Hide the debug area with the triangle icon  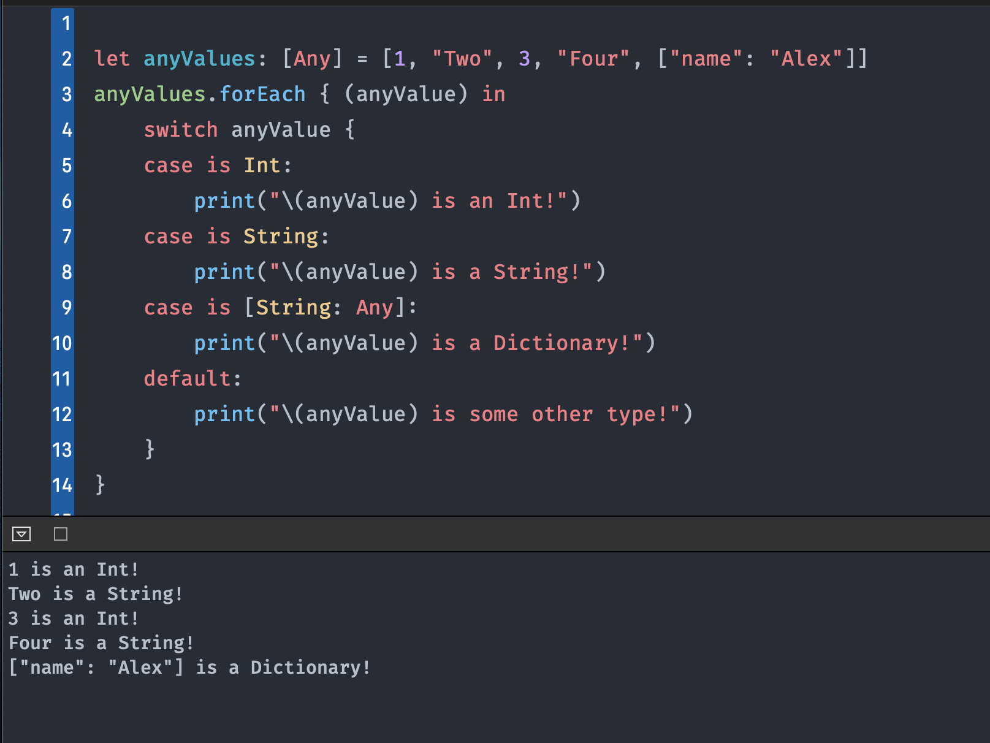[21, 535]
